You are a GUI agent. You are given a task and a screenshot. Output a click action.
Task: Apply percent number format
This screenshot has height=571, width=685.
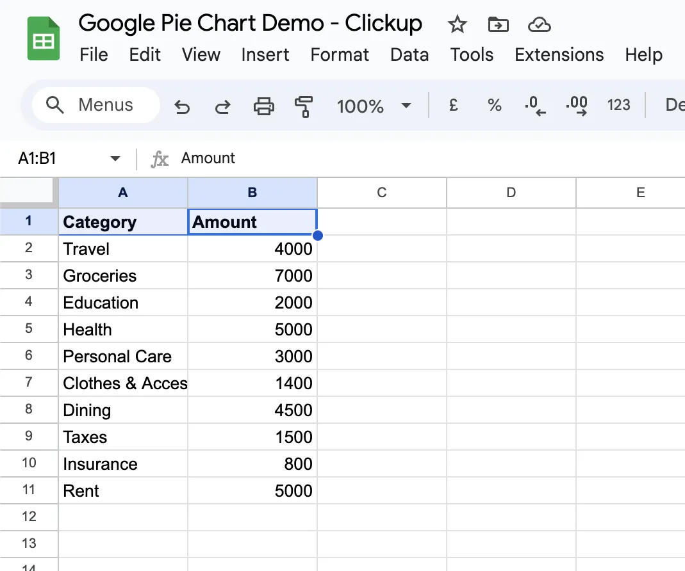click(x=494, y=105)
